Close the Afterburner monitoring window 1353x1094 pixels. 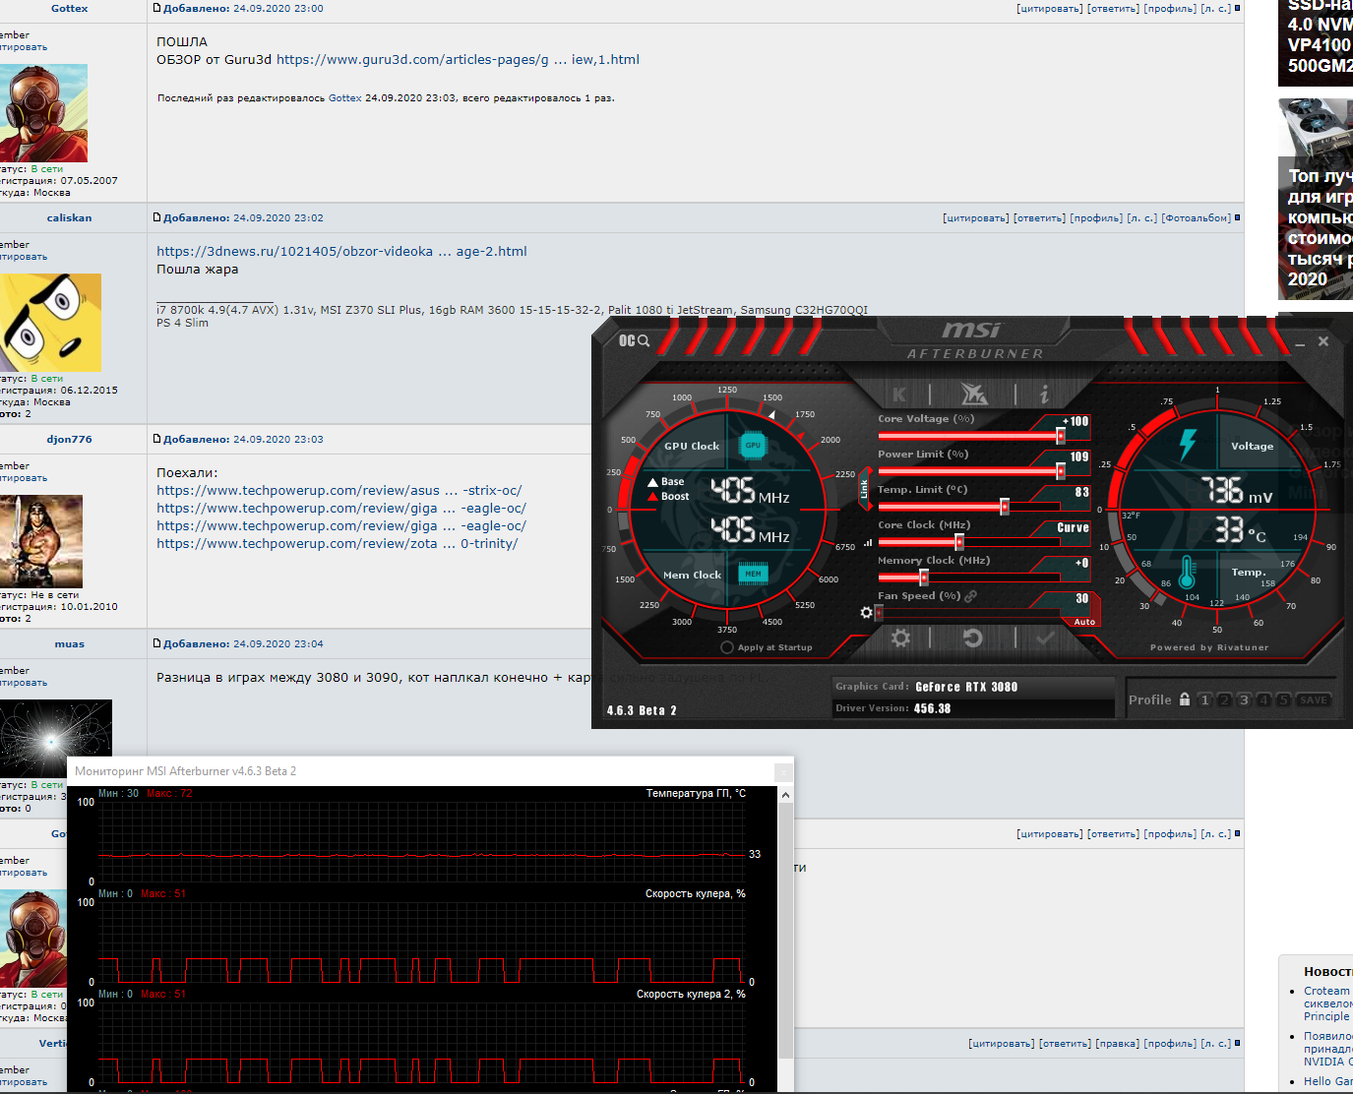click(783, 772)
